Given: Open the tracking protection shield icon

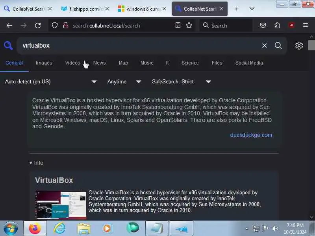Looking at the screenshot, I should (55, 26).
